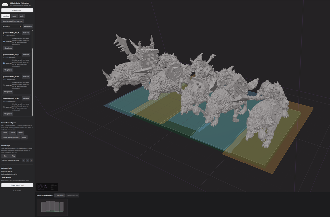330x217 pixels.
Task: Add a 10mm scale reference figure
Action: (x=5, y=133)
